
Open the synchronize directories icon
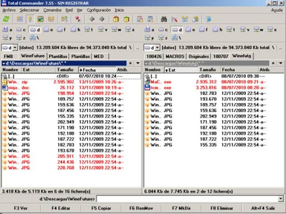pos(185,19)
